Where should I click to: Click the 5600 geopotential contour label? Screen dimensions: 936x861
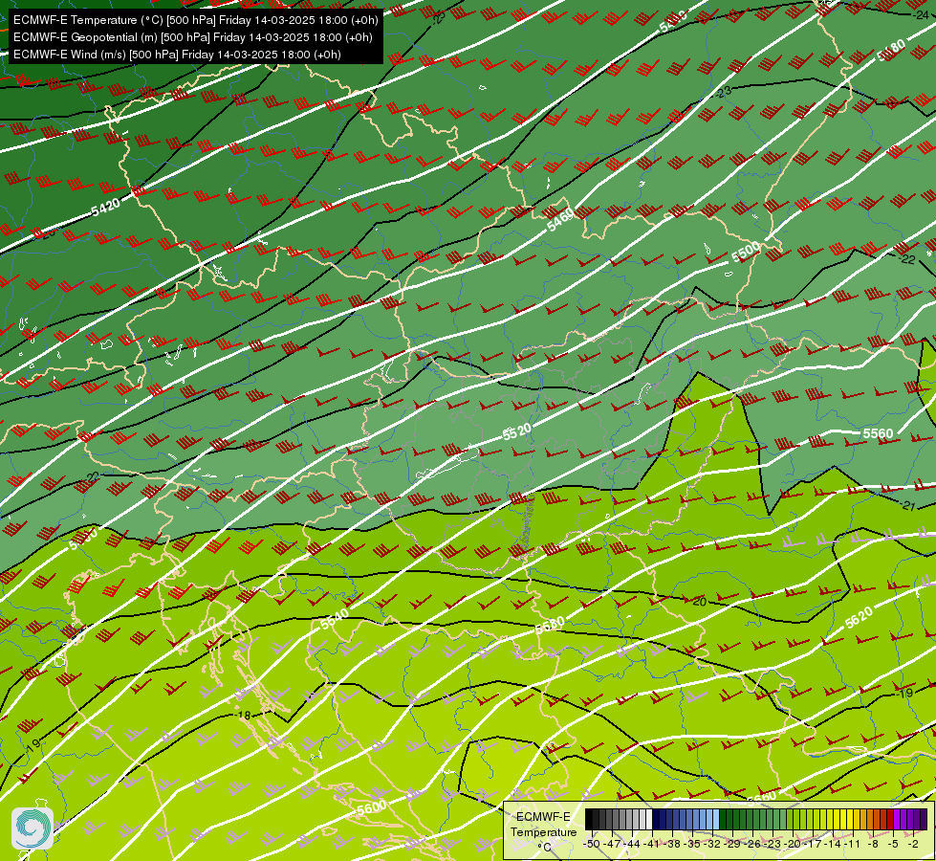pyautogui.click(x=371, y=807)
